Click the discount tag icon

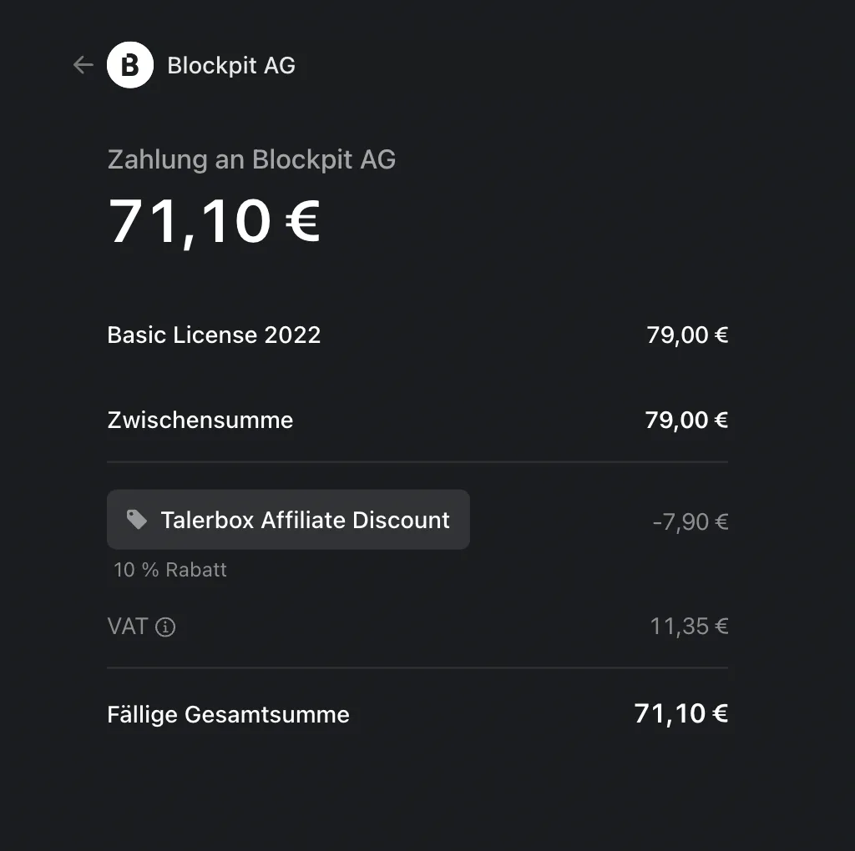coord(136,520)
